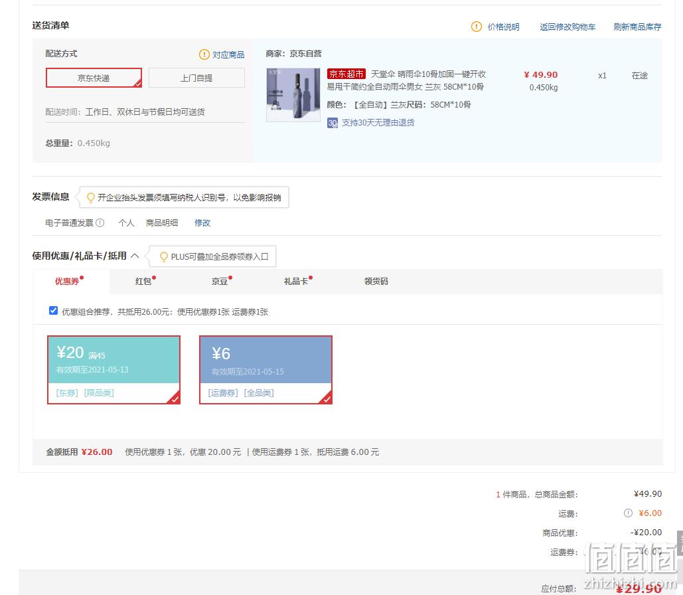Click 刷新商品库存 link

637,27
